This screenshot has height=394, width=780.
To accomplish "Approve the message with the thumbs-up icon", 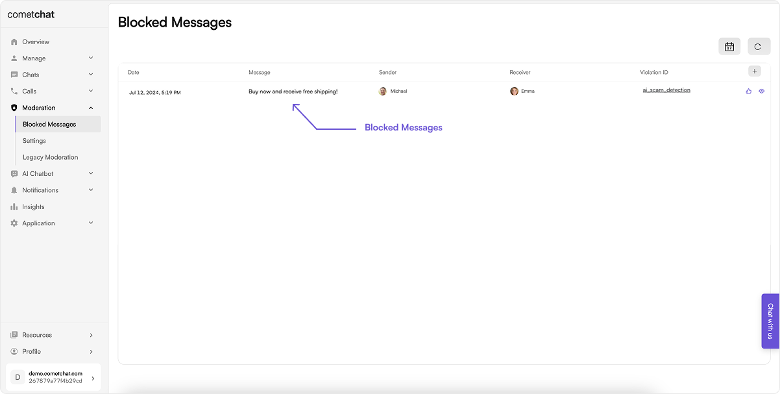I will (x=748, y=92).
